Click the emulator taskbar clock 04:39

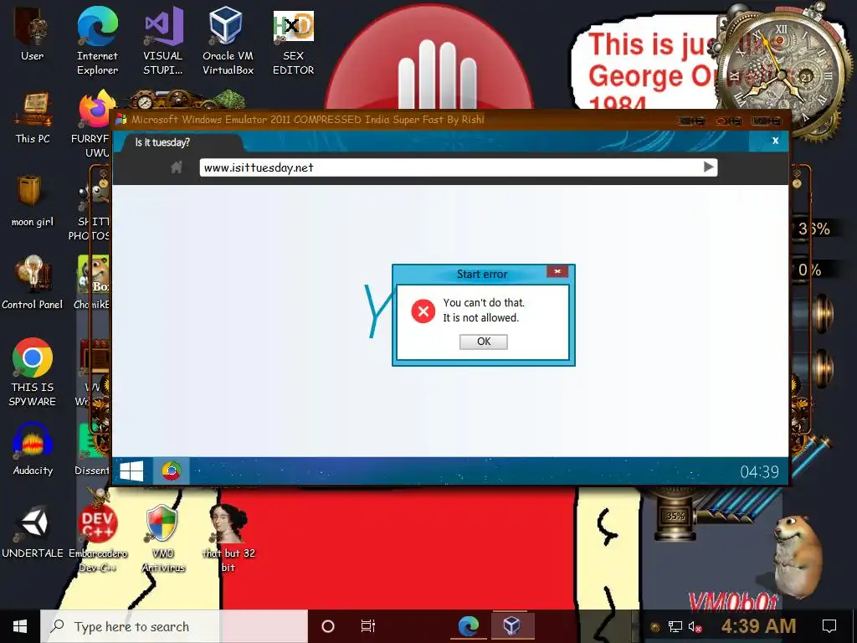(759, 472)
